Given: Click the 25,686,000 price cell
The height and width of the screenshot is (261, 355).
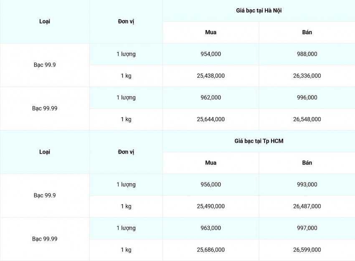Looking at the screenshot, I should click(210, 250).
